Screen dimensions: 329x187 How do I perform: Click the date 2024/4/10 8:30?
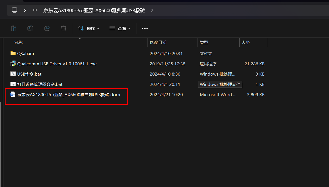(x=165, y=74)
